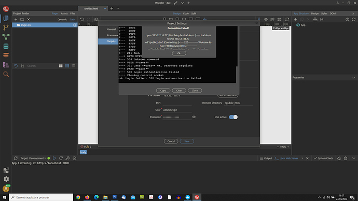Create new folder in Project Folder panel

click(x=22, y=19)
